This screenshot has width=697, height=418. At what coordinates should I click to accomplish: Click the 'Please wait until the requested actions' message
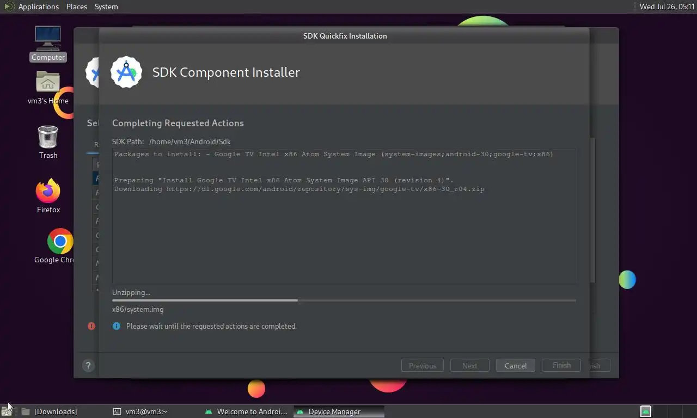tap(211, 326)
